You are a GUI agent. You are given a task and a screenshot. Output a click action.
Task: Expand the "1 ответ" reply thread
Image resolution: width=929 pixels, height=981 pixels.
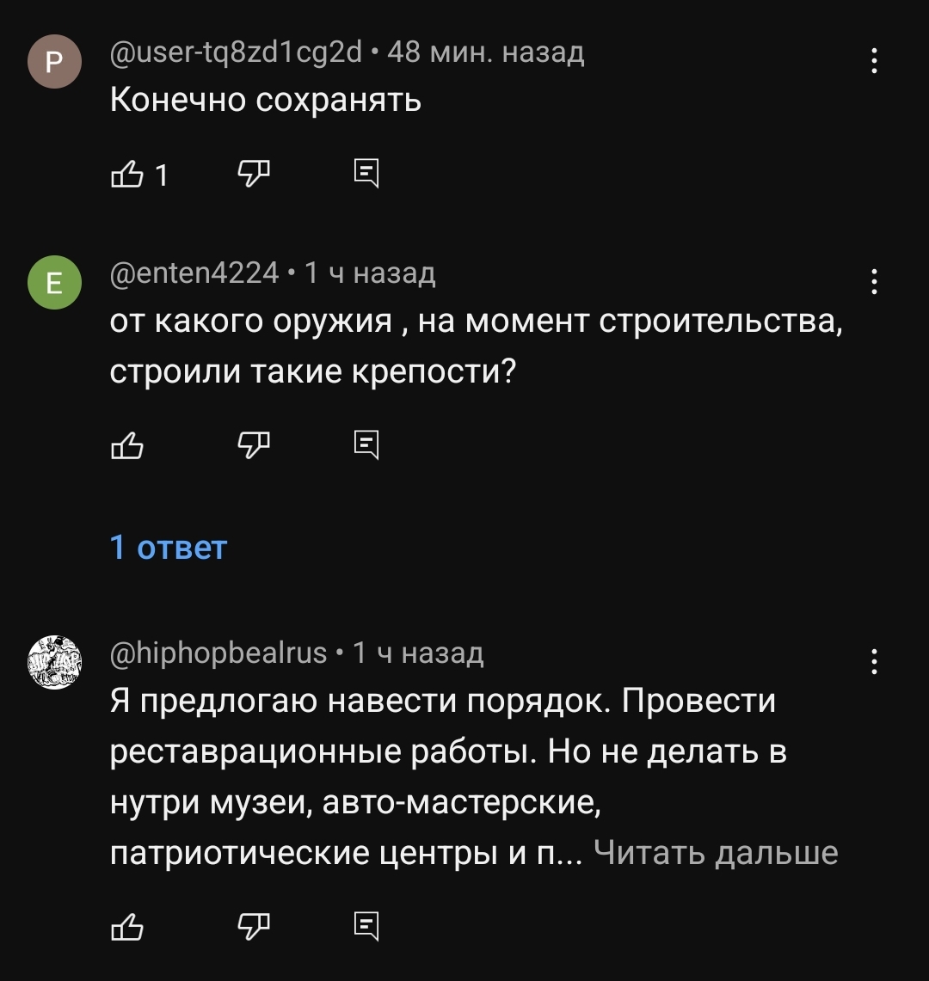pyautogui.click(x=169, y=548)
